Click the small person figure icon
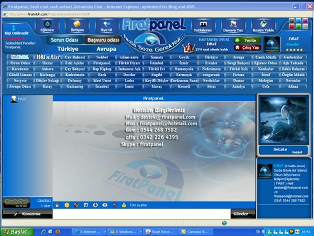 (114, 205)
